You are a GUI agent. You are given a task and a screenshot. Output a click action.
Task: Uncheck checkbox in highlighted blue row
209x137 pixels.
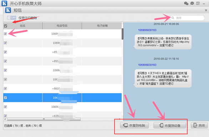[x=5, y=98]
